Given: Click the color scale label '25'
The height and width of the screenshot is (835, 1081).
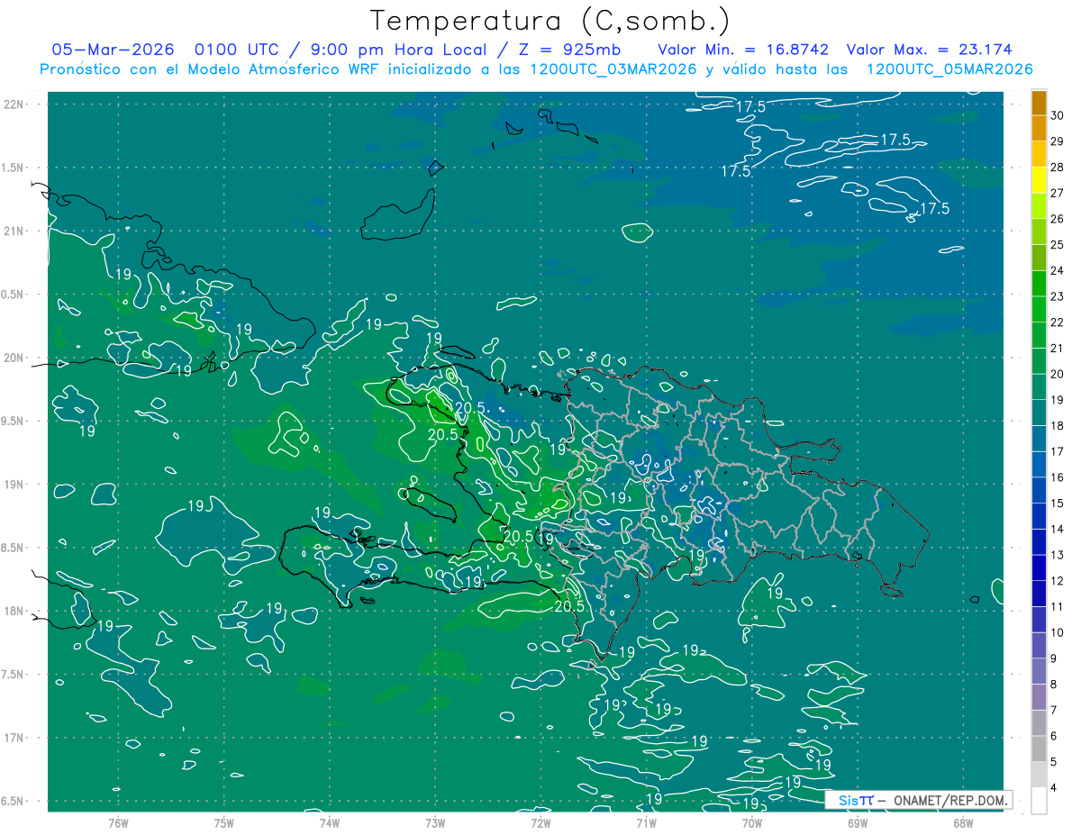Looking at the screenshot, I should 1057,245.
